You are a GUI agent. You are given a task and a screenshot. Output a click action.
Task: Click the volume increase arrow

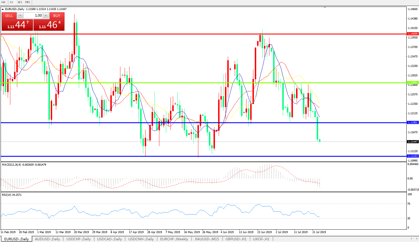click(x=46, y=16)
